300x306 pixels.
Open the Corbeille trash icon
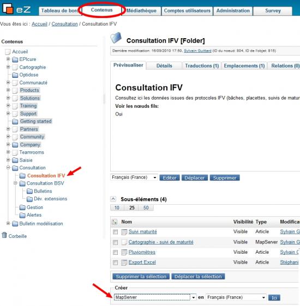(x=4, y=235)
